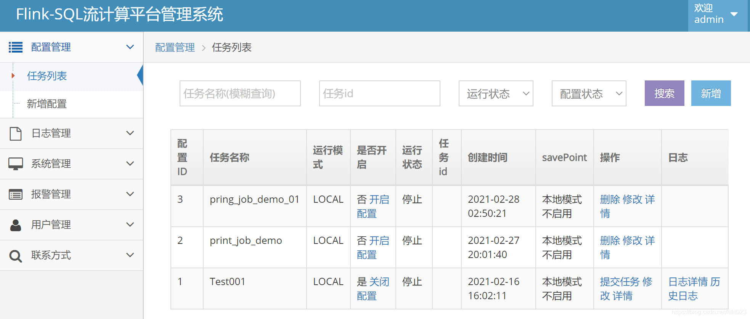The image size is (750, 319).
Task: Click the document icon beside 日志管理
Action: click(16, 133)
